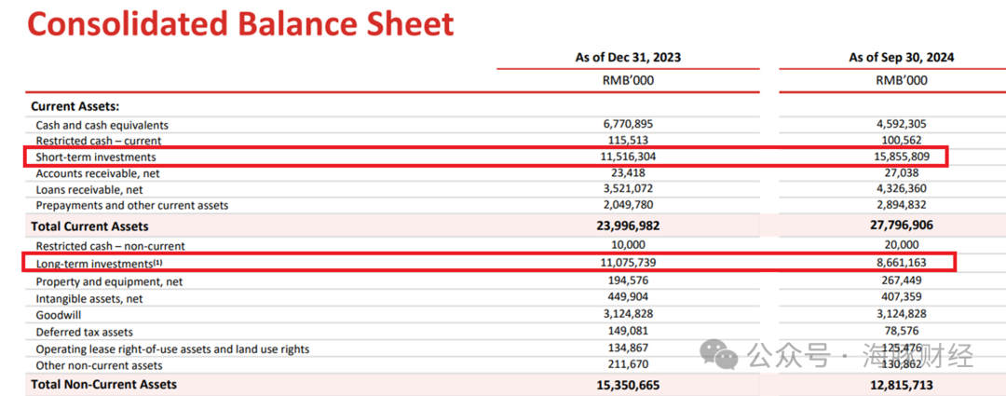Image resolution: width=1006 pixels, height=396 pixels.
Task: Click the total 12,815,713
Action: pos(902,386)
